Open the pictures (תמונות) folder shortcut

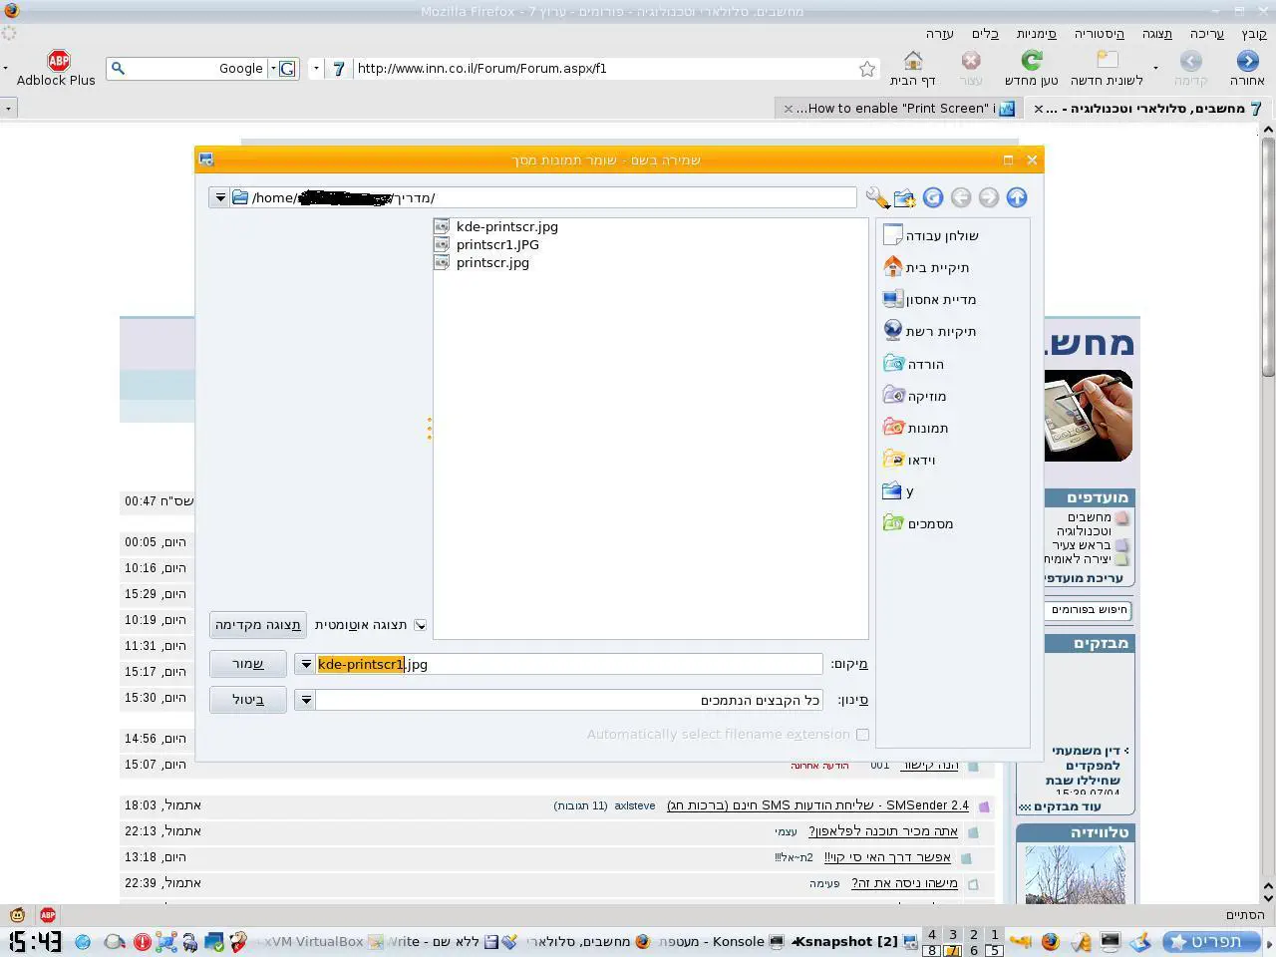916,428
